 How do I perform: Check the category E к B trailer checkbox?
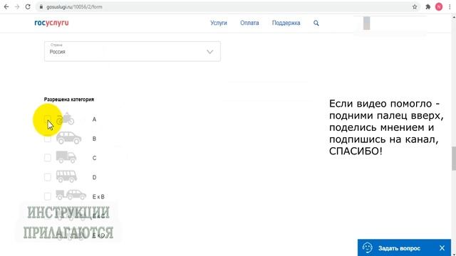pos(48,196)
